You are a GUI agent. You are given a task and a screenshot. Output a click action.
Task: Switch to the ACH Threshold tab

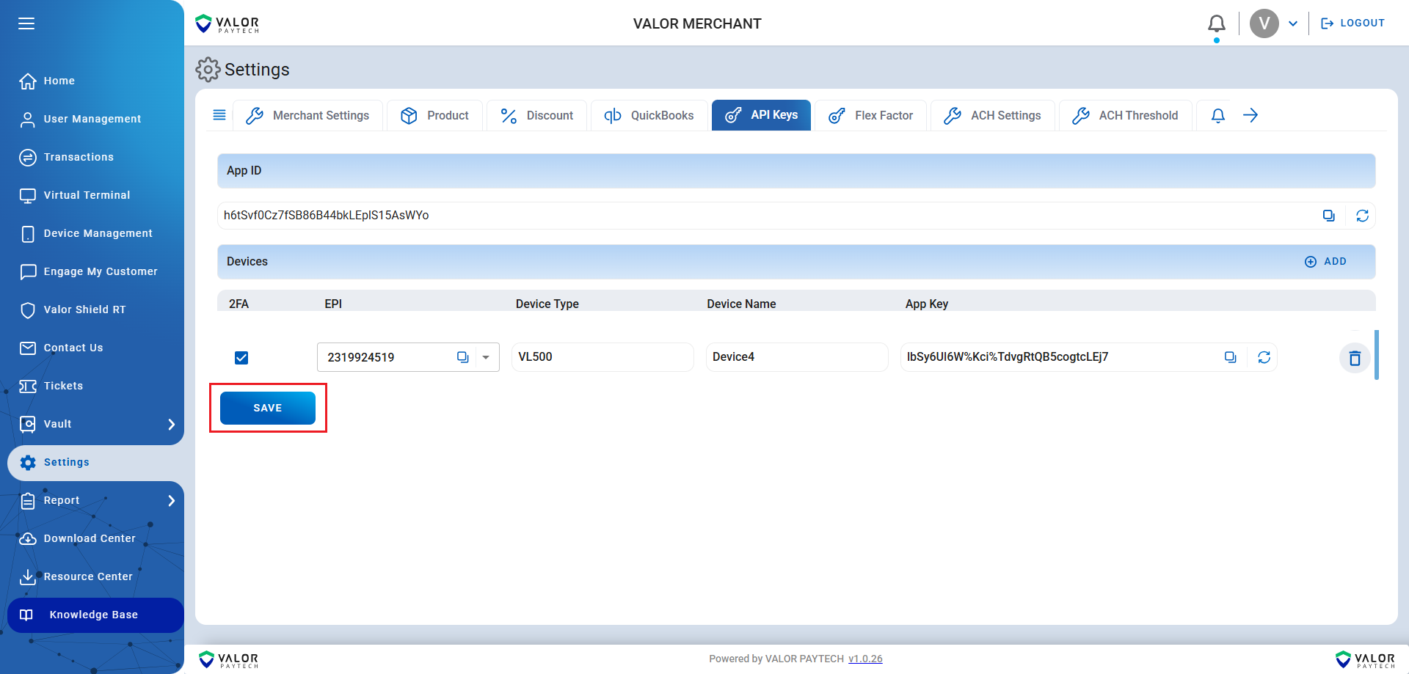coord(1125,115)
